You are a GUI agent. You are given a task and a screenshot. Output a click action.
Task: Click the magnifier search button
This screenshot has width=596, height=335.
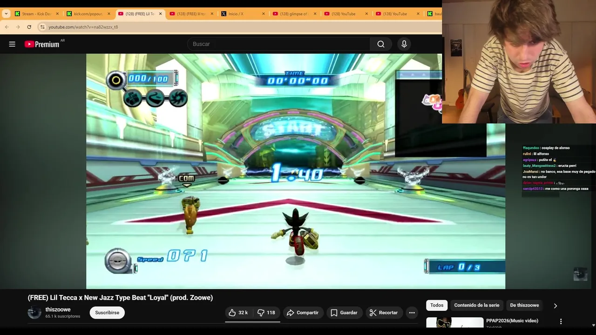pyautogui.click(x=381, y=44)
